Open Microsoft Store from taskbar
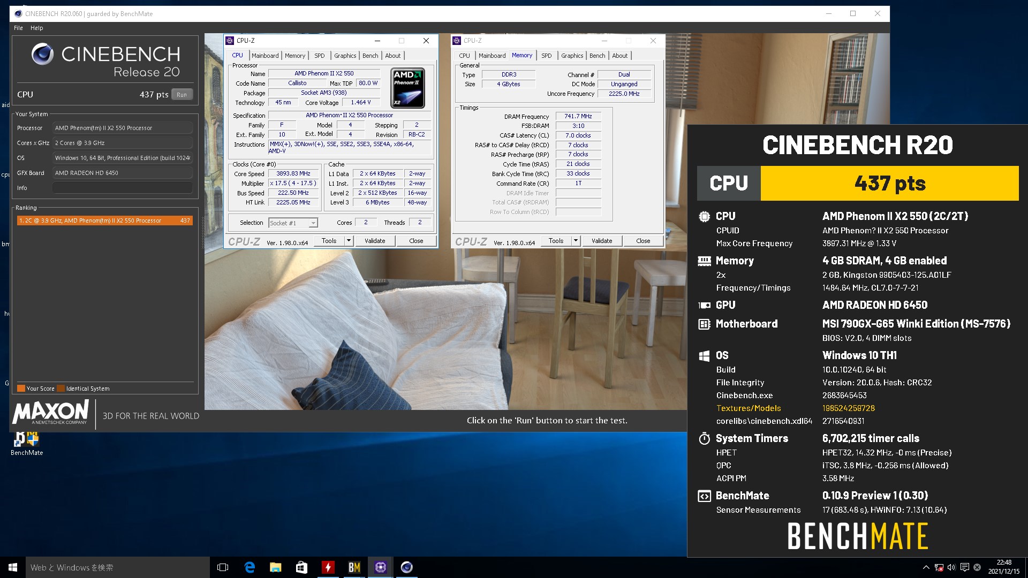The image size is (1028, 578). [301, 567]
